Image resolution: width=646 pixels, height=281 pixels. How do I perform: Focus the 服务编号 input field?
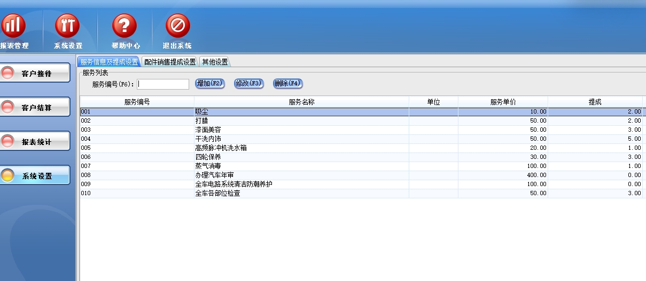click(163, 84)
